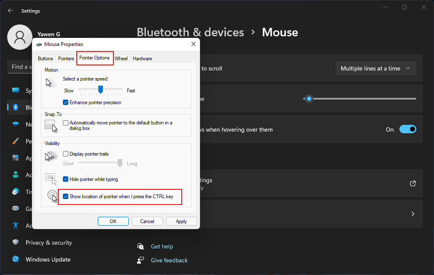Open the Multiple lines at a time dropdown
Image resolution: width=434 pixels, height=275 pixels.
pyautogui.click(x=376, y=68)
